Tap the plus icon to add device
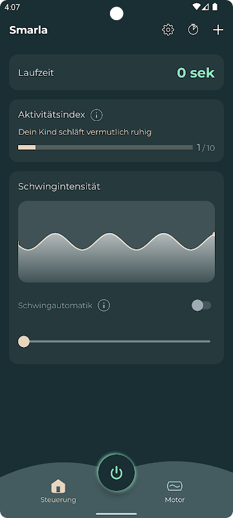 pyautogui.click(x=218, y=30)
